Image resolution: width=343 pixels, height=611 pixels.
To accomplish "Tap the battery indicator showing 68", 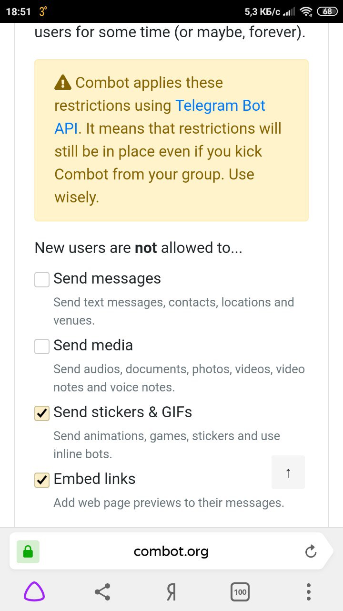I will [327, 11].
